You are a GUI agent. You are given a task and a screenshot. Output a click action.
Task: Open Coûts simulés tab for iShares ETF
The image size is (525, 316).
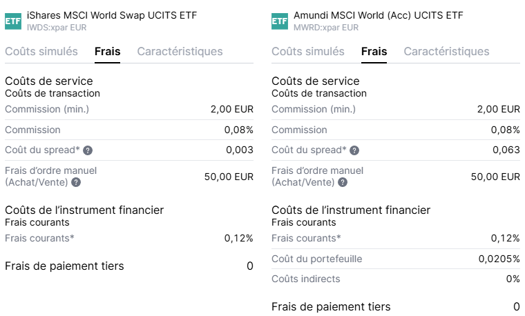click(41, 52)
